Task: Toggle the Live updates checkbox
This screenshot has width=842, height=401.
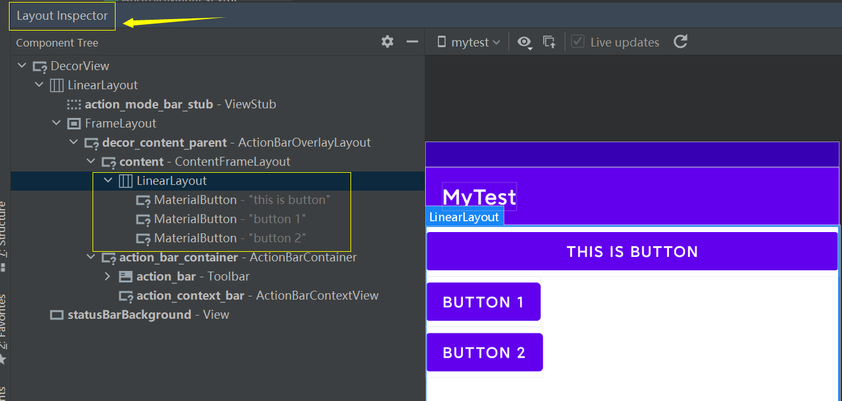Action: tap(577, 42)
